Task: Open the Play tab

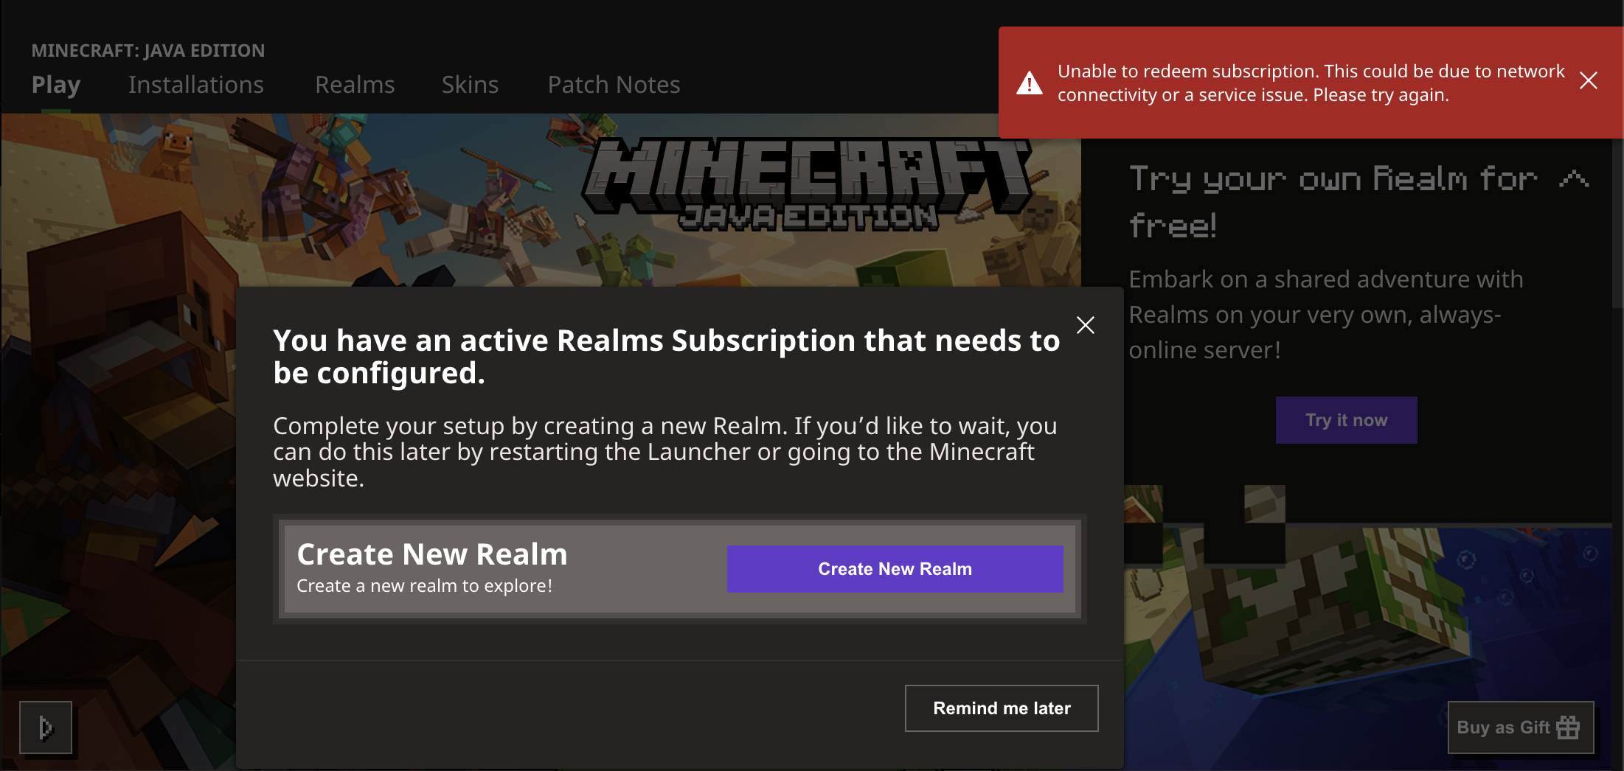Action: click(x=56, y=85)
